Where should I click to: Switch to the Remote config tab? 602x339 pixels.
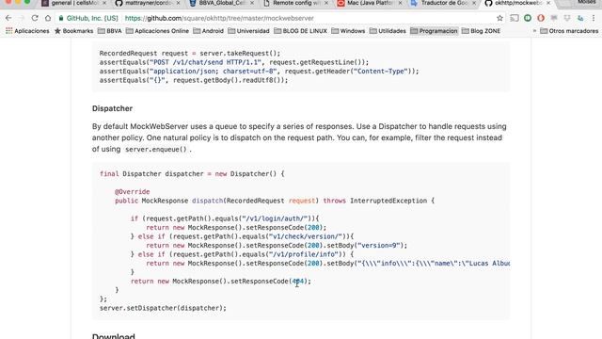pos(294,3)
